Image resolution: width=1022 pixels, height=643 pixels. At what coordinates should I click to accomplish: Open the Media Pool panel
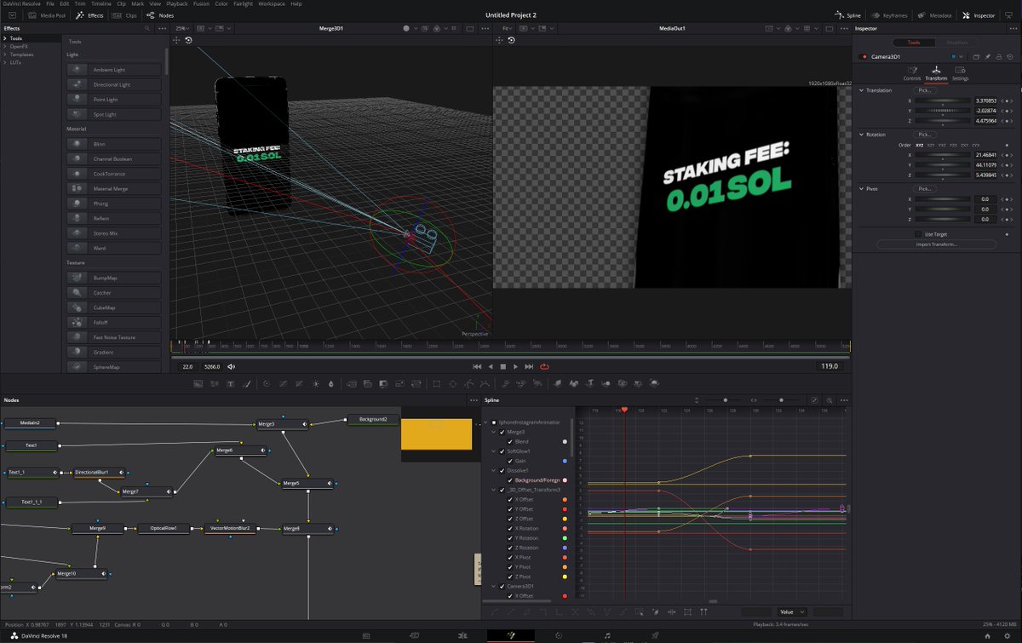(x=48, y=15)
